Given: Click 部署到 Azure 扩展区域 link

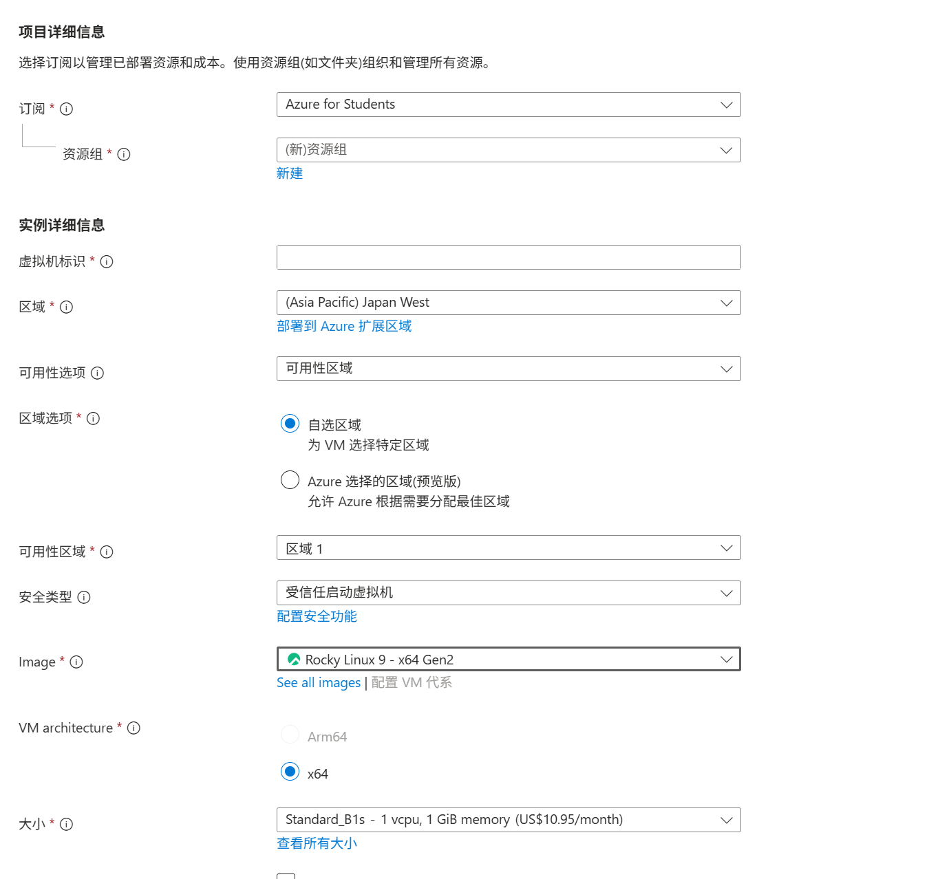Looking at the screenshot, I should pos(344,326).
